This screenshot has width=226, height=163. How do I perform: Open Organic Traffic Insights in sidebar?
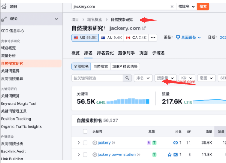click(x=21, y=126)
